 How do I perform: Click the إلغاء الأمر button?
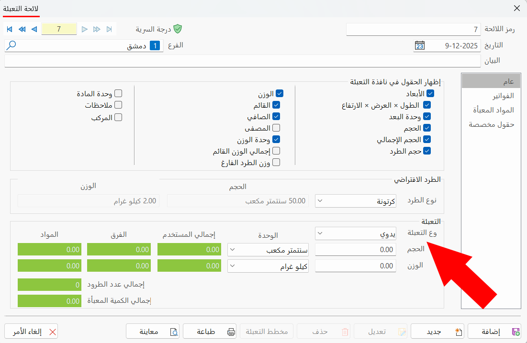pos(31,331)
